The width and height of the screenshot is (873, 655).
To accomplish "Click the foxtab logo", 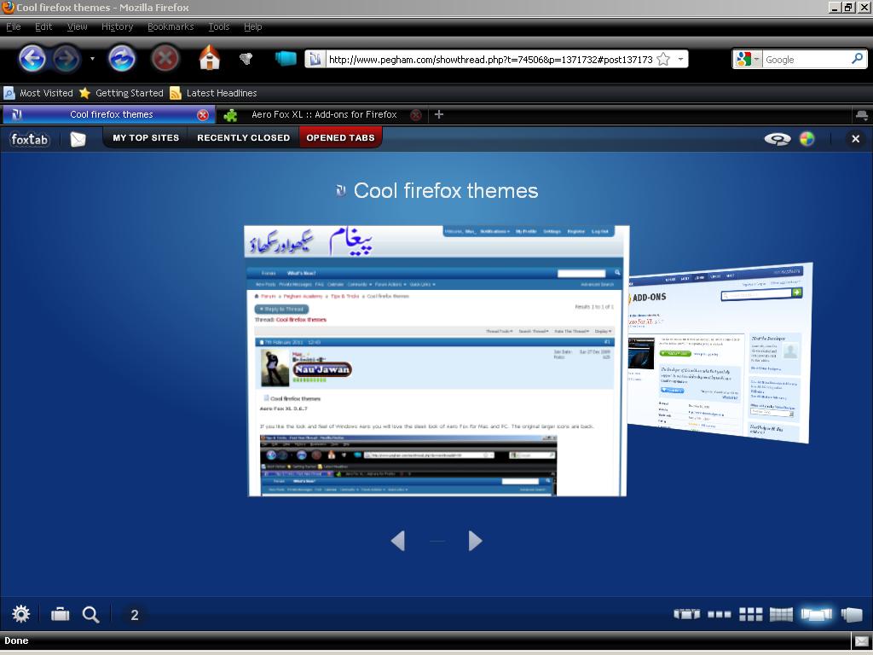I will [30, 139].
